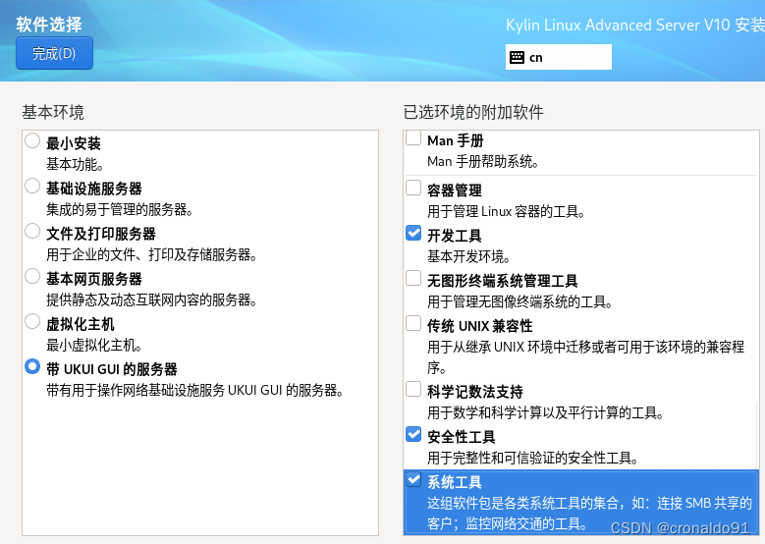This screenshot has width=765, height=544.
Task: Click the 基础设施服务器 label text
Action: [x=93, y=189]
